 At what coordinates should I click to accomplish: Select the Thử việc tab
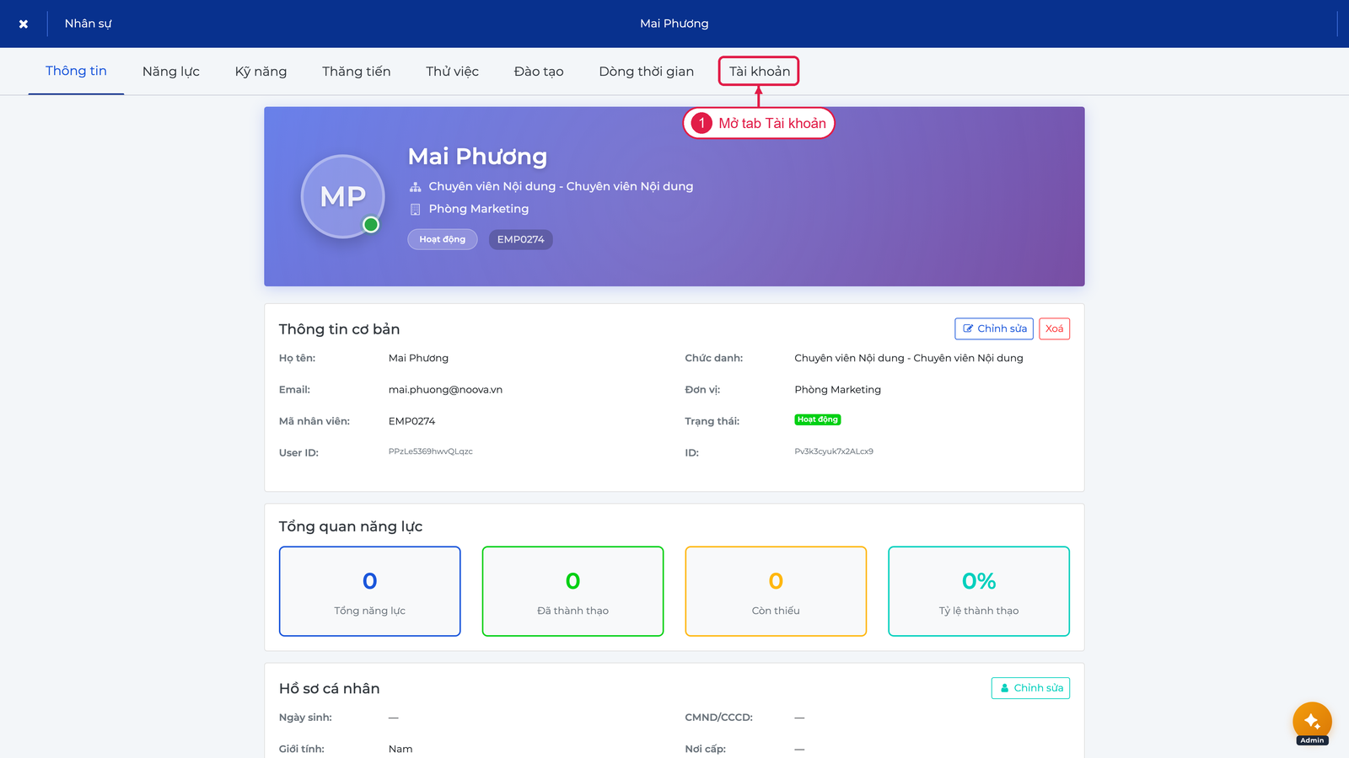coord(452,72)
